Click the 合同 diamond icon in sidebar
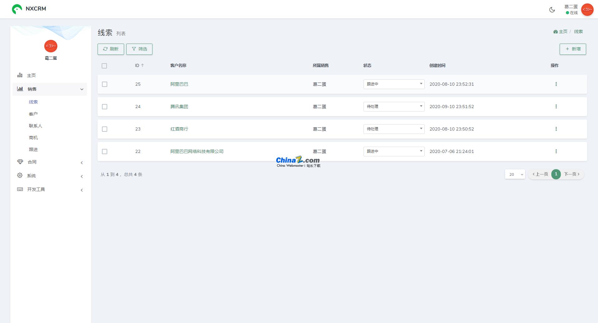 point(20,162)
